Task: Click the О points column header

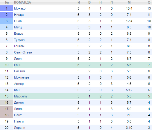Action: [149, 2]
